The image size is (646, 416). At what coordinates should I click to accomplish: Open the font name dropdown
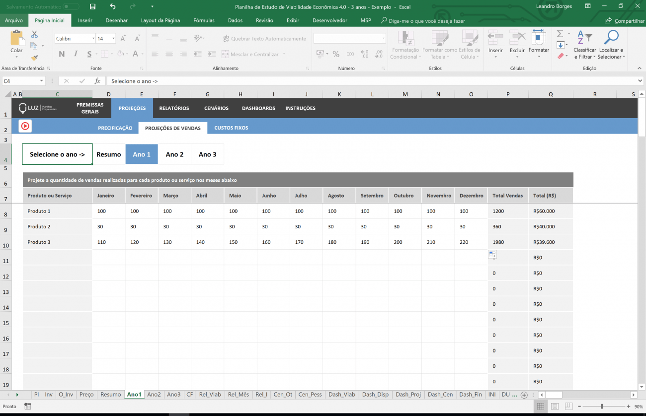[93, 38]
